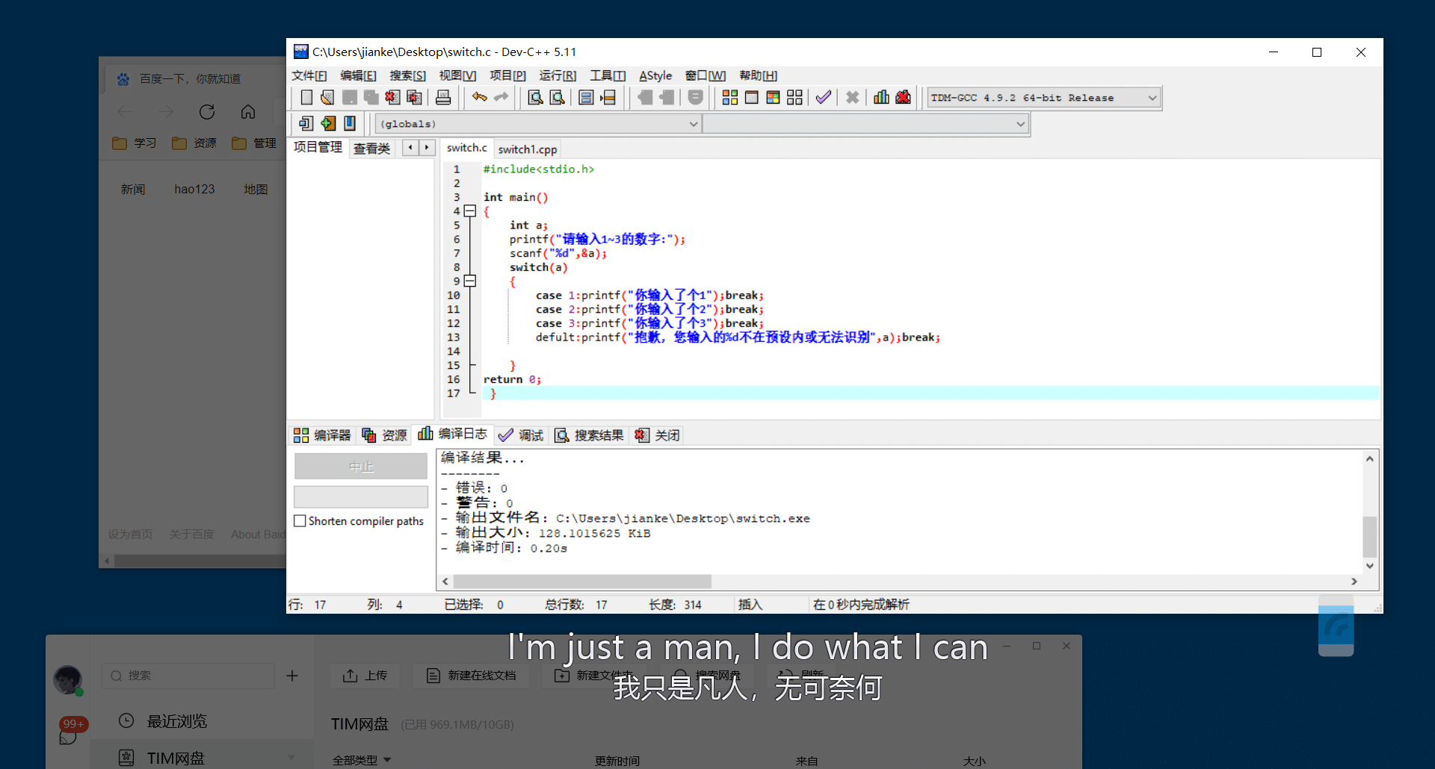Click 新建在线文档 in the TIM window

click(471, 675)
